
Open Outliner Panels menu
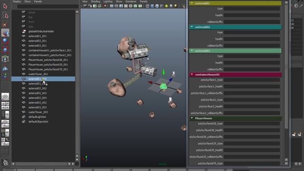(x=38, y=1)
